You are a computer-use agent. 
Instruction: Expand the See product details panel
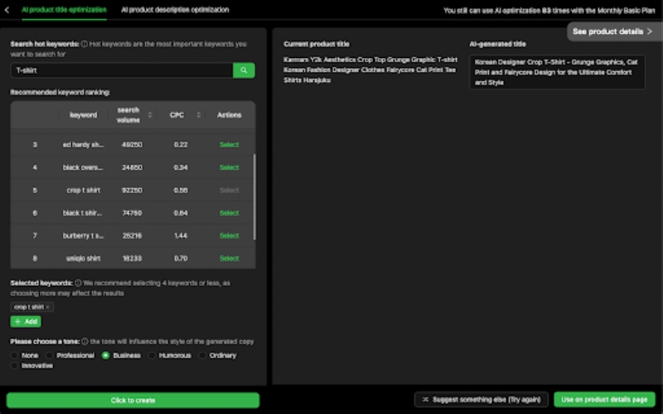612,31
